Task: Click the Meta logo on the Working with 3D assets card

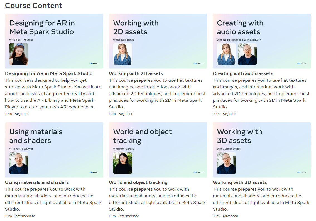Action: 302,172
